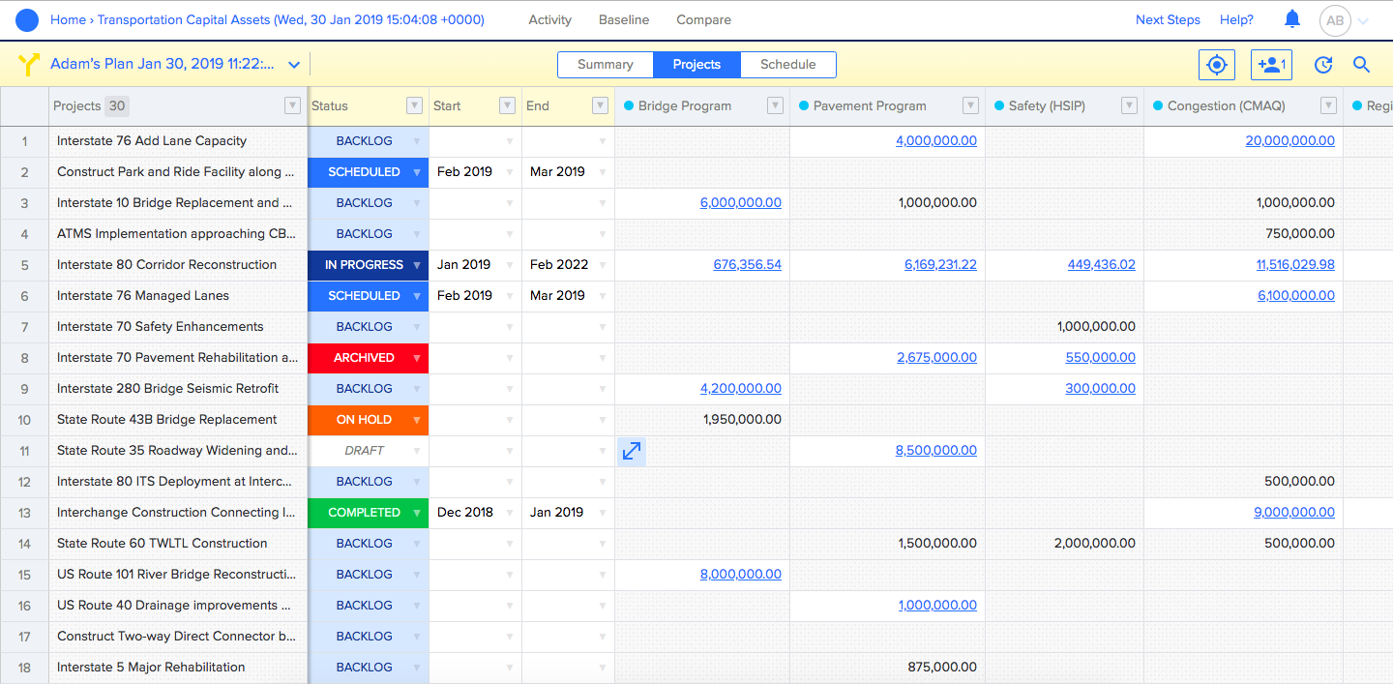Open the Baseline menu item

[624, 19]
